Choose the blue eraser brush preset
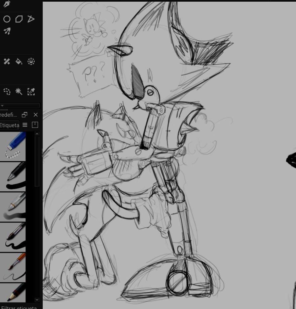The image size is (296, 309). point(13,146)
